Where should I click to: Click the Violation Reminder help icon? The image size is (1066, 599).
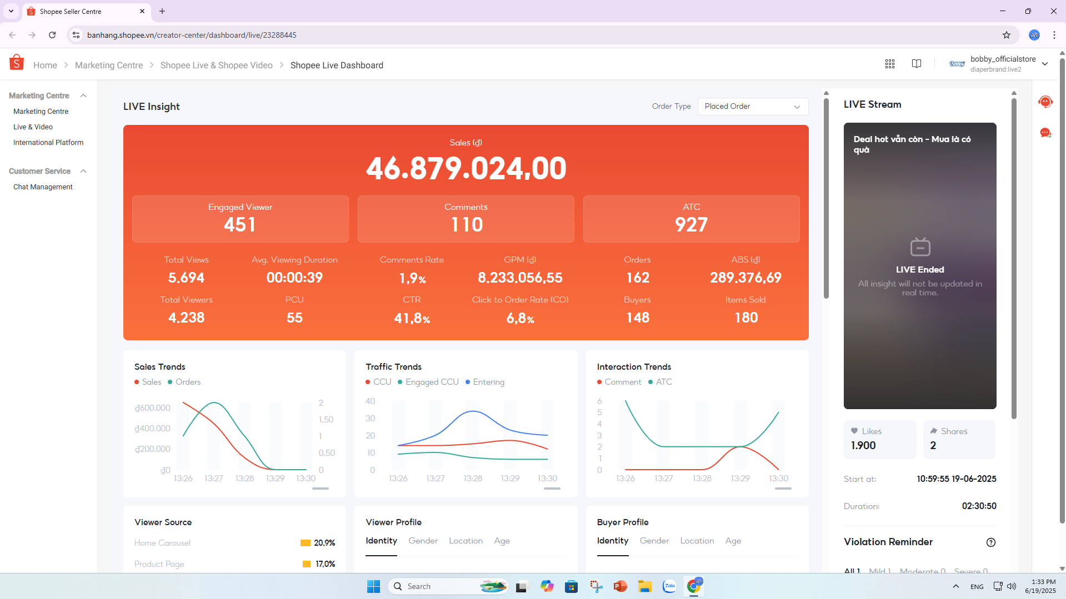tap(991, 542)
